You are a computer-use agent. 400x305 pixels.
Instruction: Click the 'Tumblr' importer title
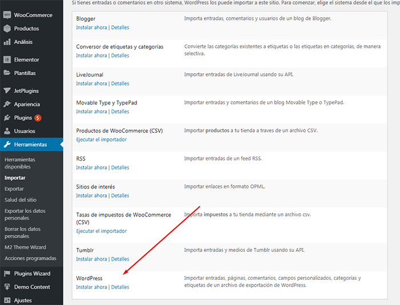click(x=85, y=250)
